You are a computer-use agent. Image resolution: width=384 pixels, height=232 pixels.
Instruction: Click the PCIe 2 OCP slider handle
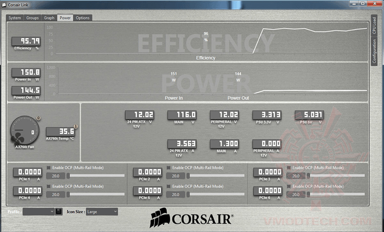point(188,176)
